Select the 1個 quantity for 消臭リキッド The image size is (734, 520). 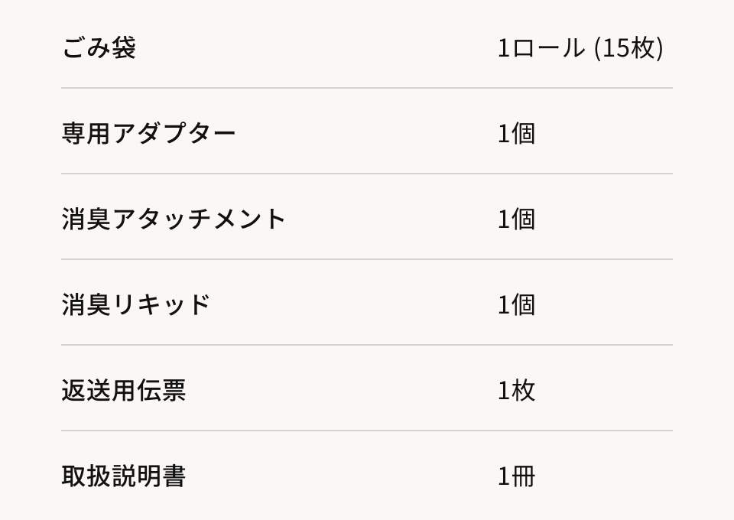tap(516, 304)
